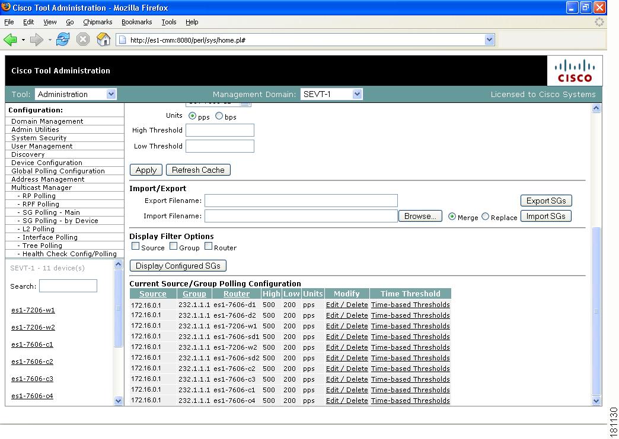Viewport: 619px width, 439px height.
Task: Select the bps units radio button
Action: [x=219, y=116]
